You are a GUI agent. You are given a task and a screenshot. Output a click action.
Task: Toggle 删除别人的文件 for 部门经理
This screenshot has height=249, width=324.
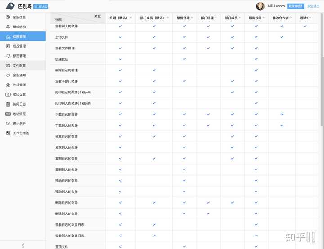click(x=208, y=213)
